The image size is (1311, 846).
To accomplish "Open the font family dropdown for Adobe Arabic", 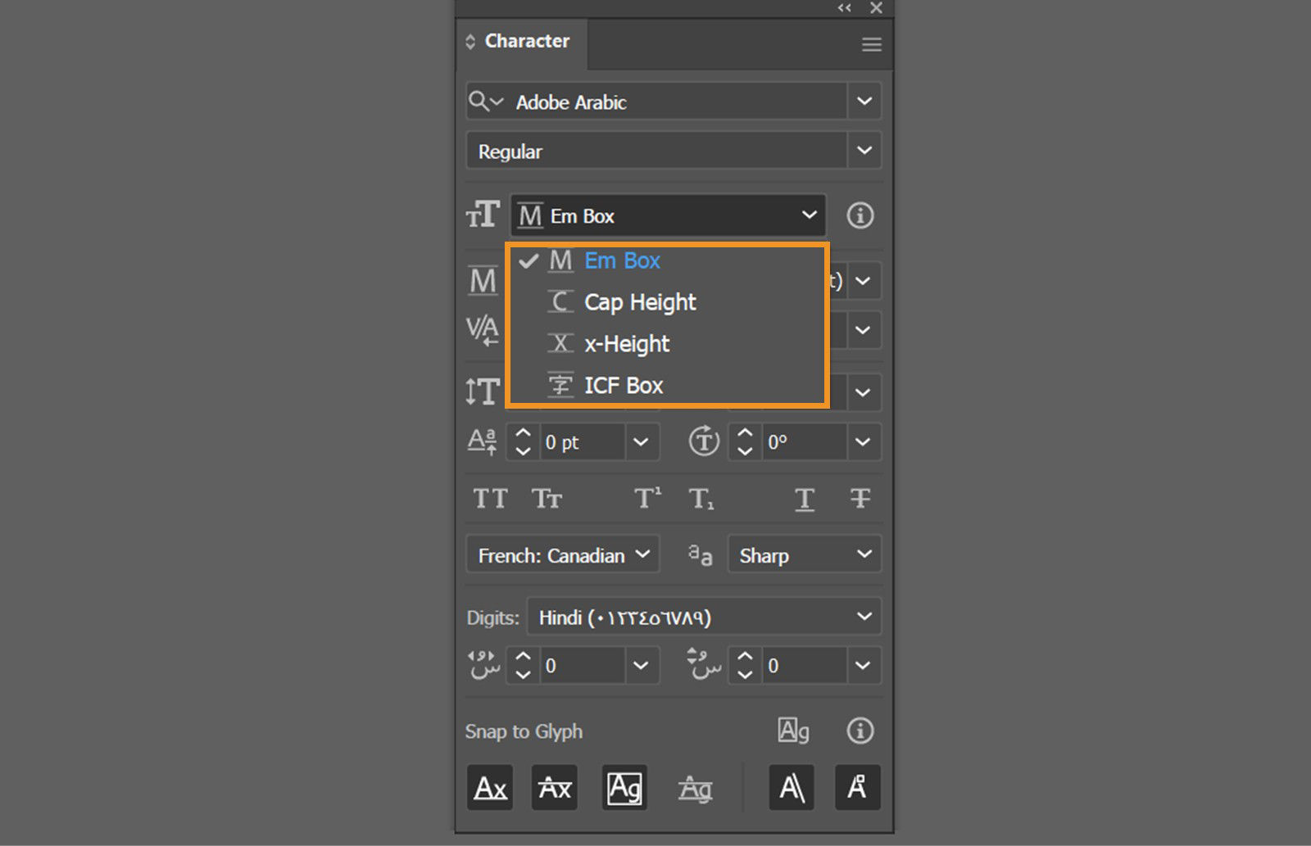I will pos(864,101).
